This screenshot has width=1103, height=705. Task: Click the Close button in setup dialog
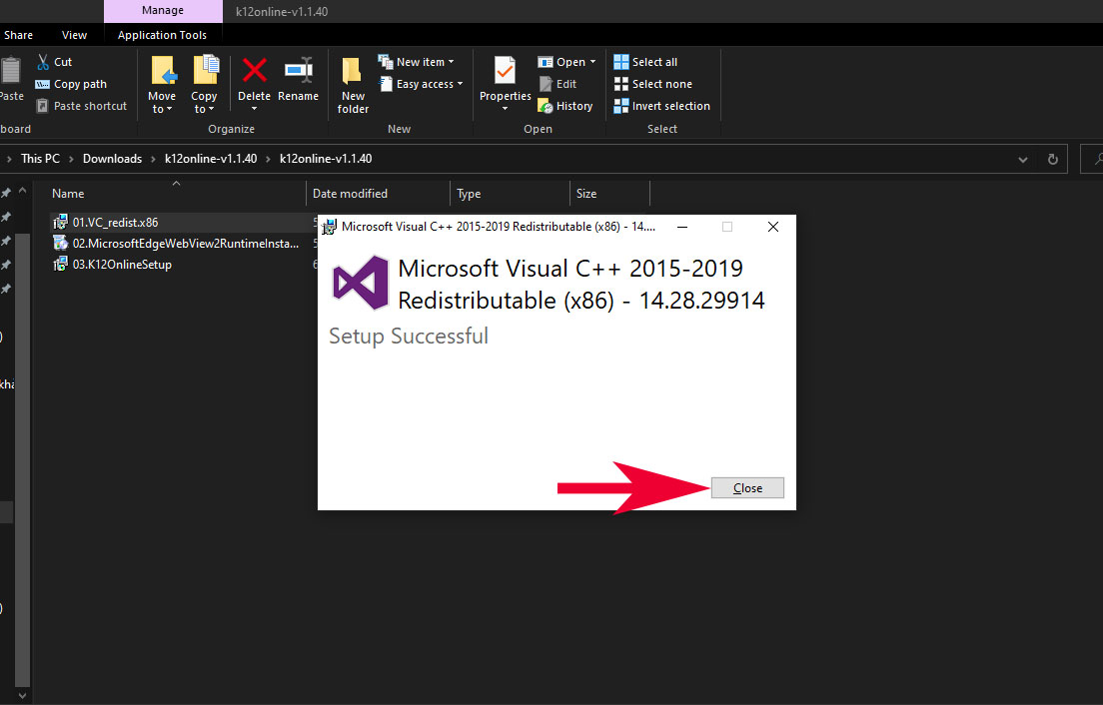point(747,488)
